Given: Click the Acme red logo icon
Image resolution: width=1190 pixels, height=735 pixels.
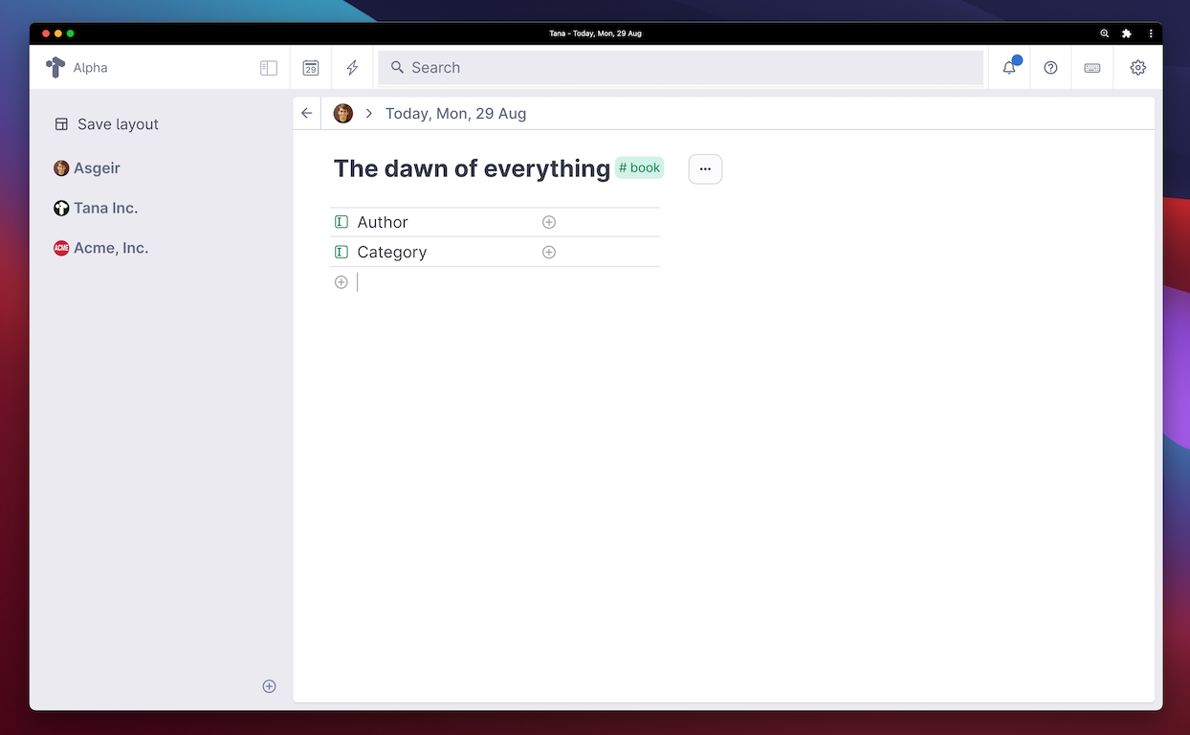Looking at the screenshot, I should 61,248.
